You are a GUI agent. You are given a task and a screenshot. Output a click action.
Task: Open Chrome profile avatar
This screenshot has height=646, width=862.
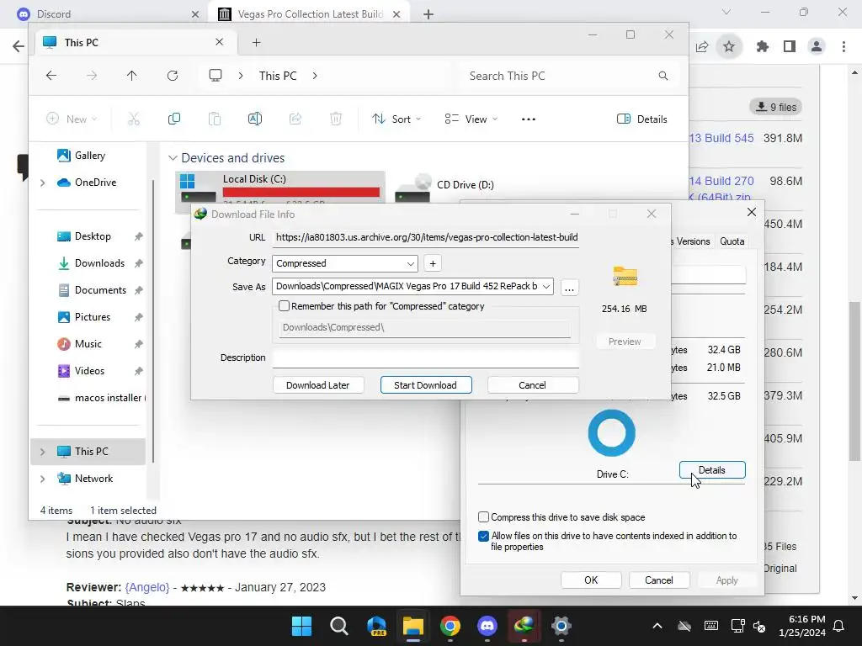817,47
